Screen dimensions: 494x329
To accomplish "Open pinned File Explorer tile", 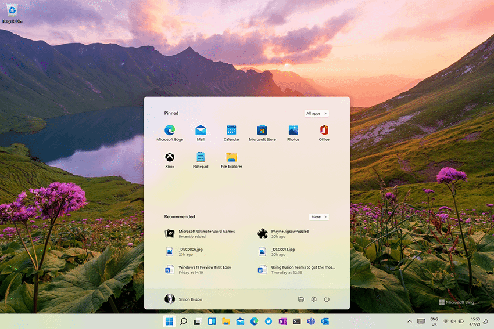I will tap(231, 157).
